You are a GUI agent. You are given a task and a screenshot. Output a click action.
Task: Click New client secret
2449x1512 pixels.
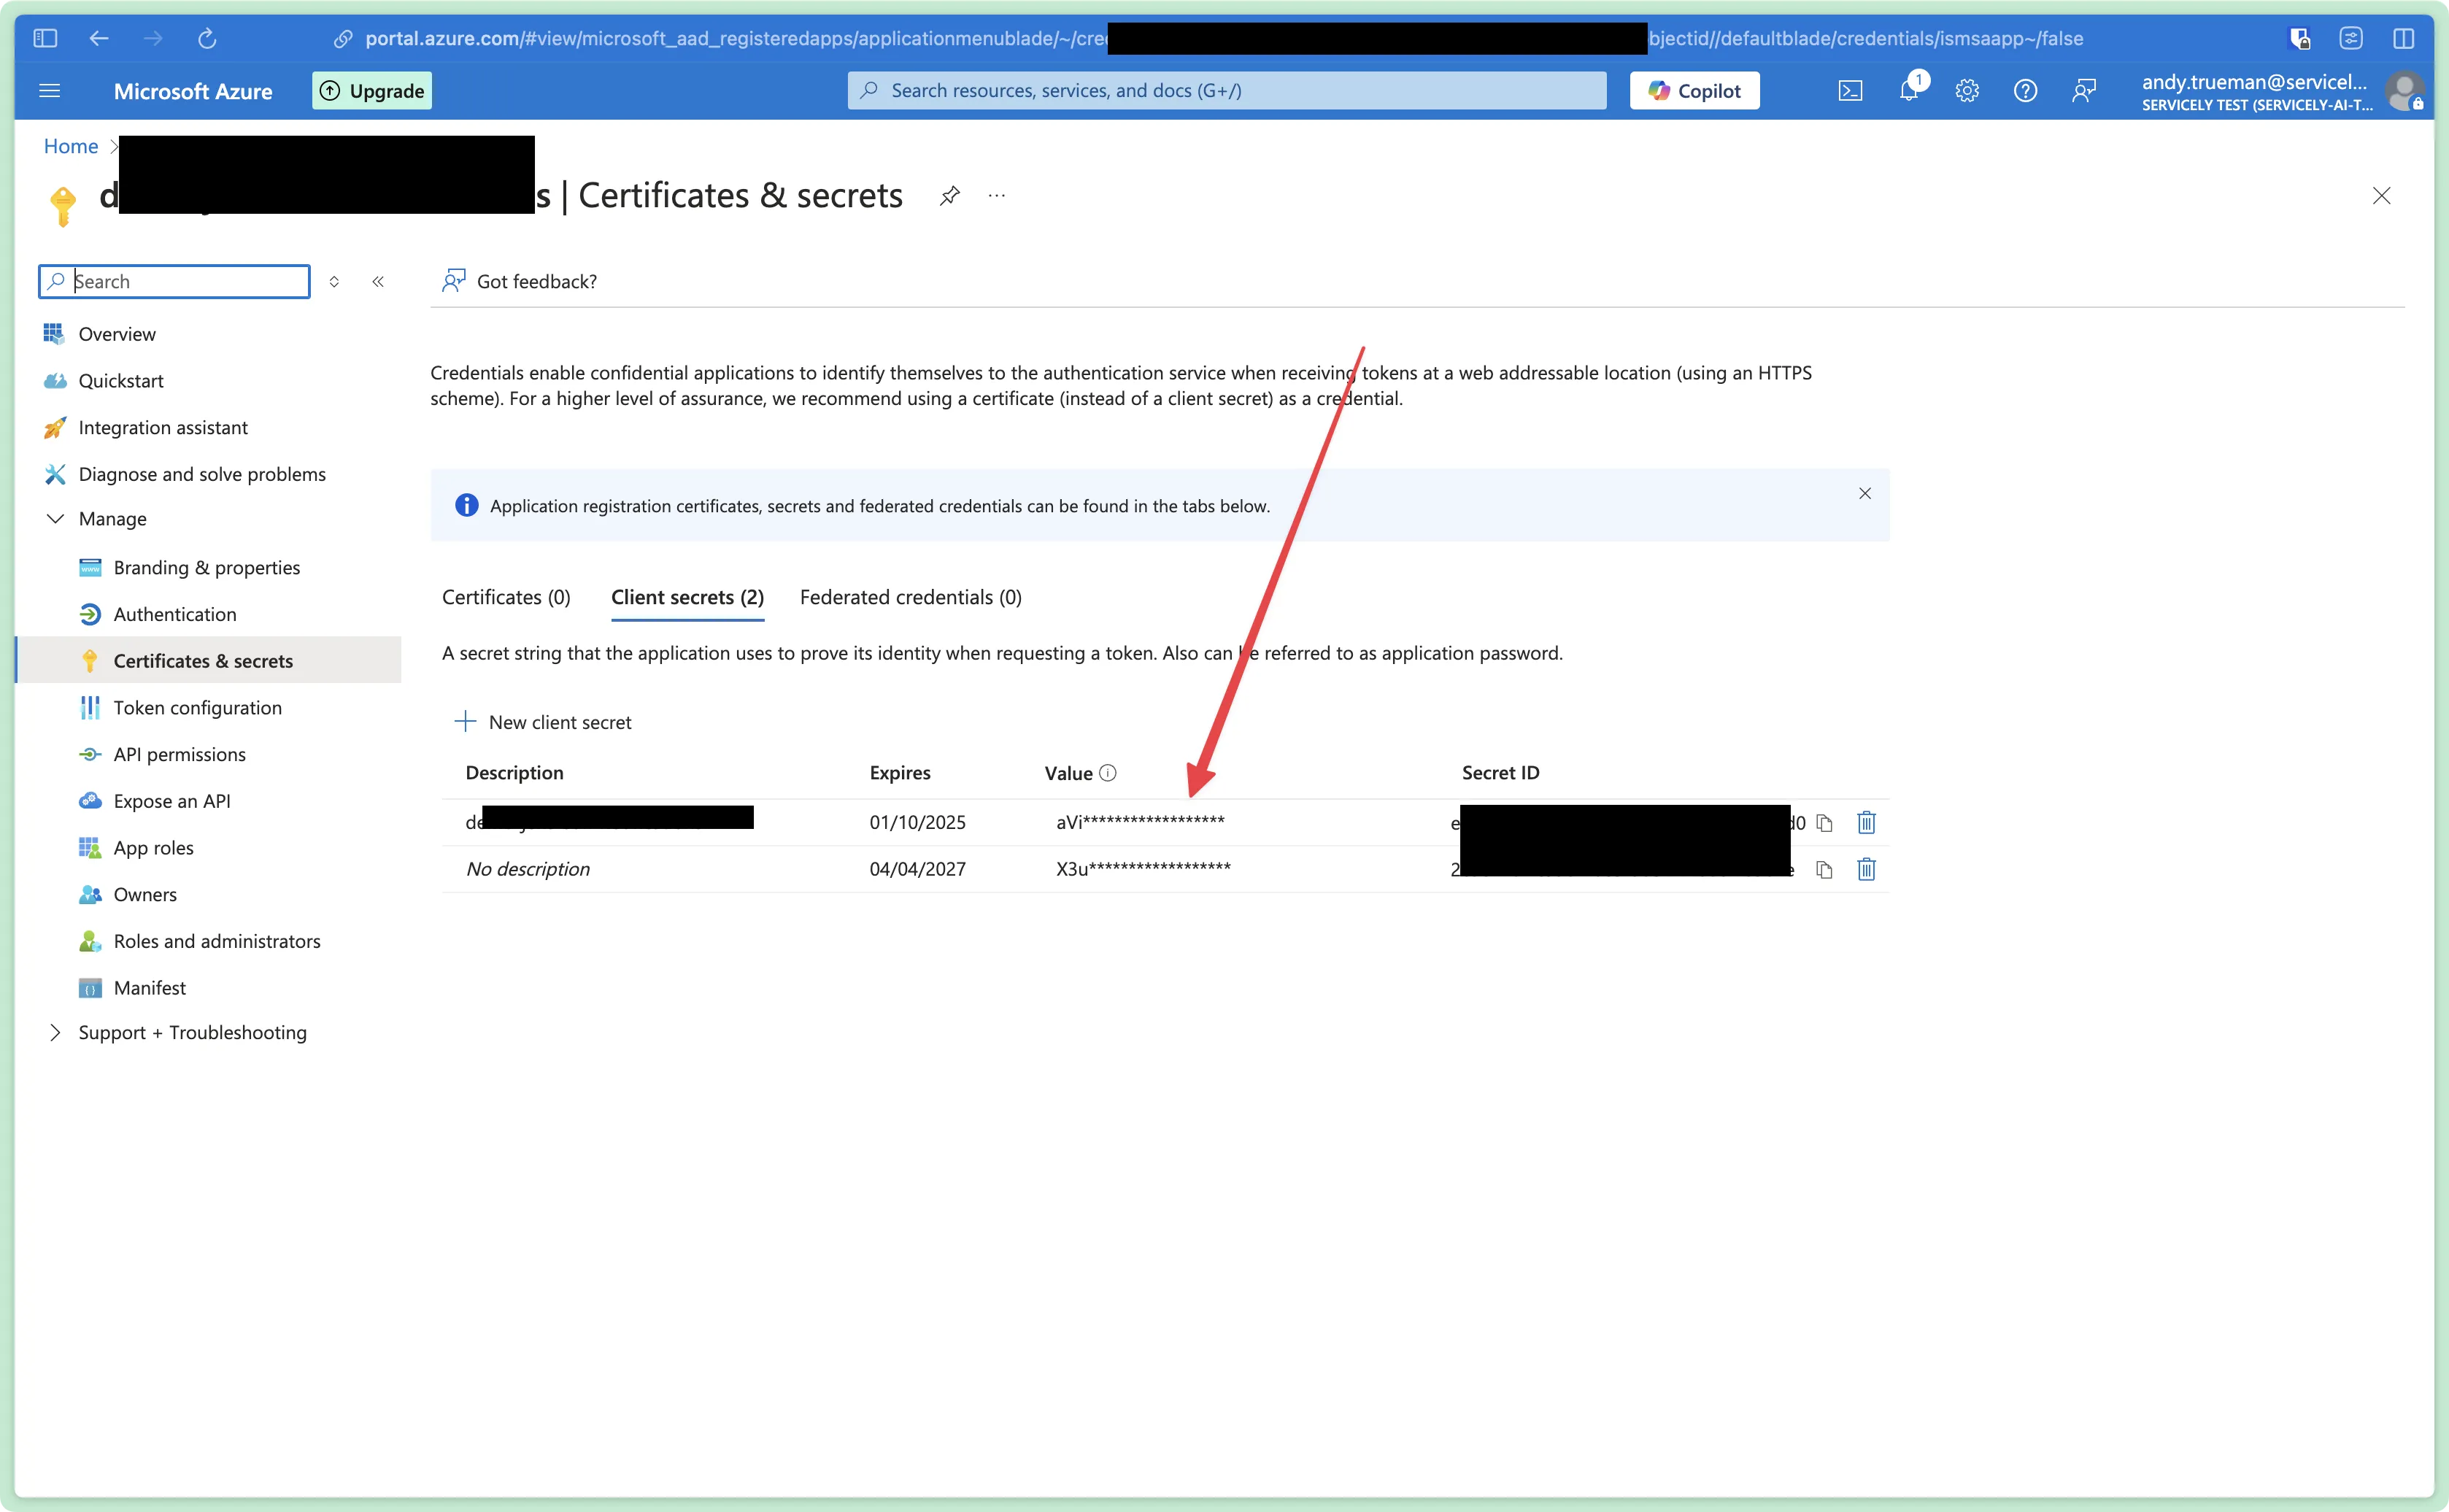543,723
